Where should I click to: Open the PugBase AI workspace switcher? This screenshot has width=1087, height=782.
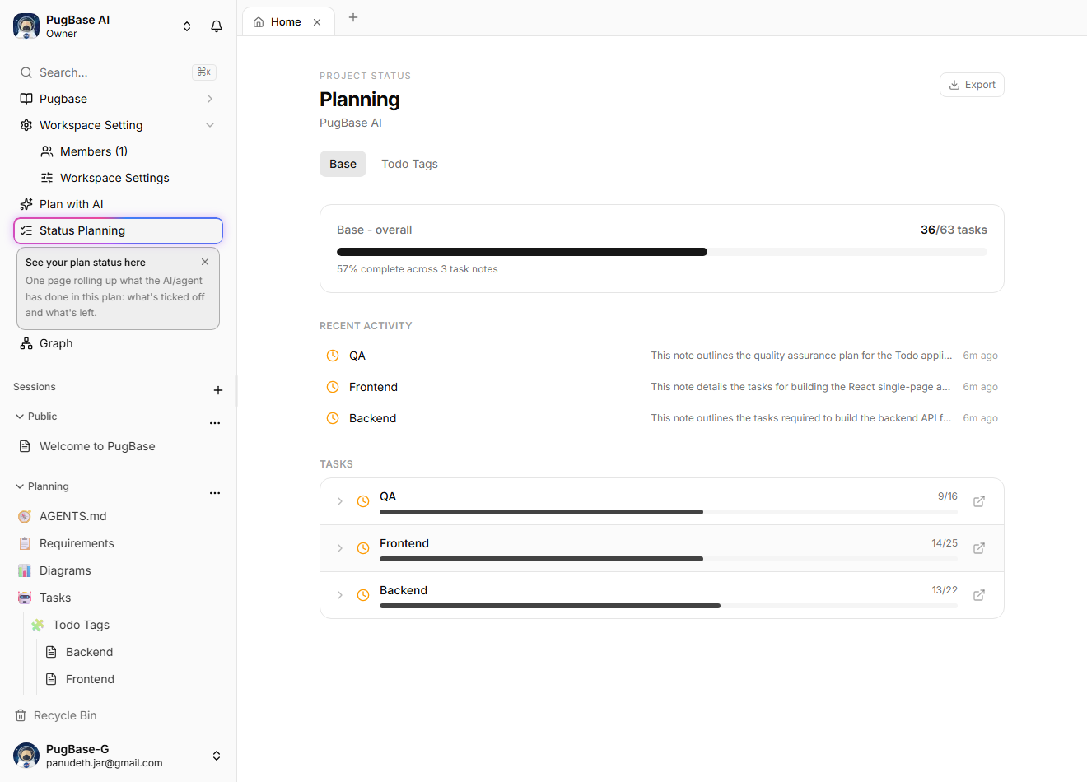tap(187, 26)
